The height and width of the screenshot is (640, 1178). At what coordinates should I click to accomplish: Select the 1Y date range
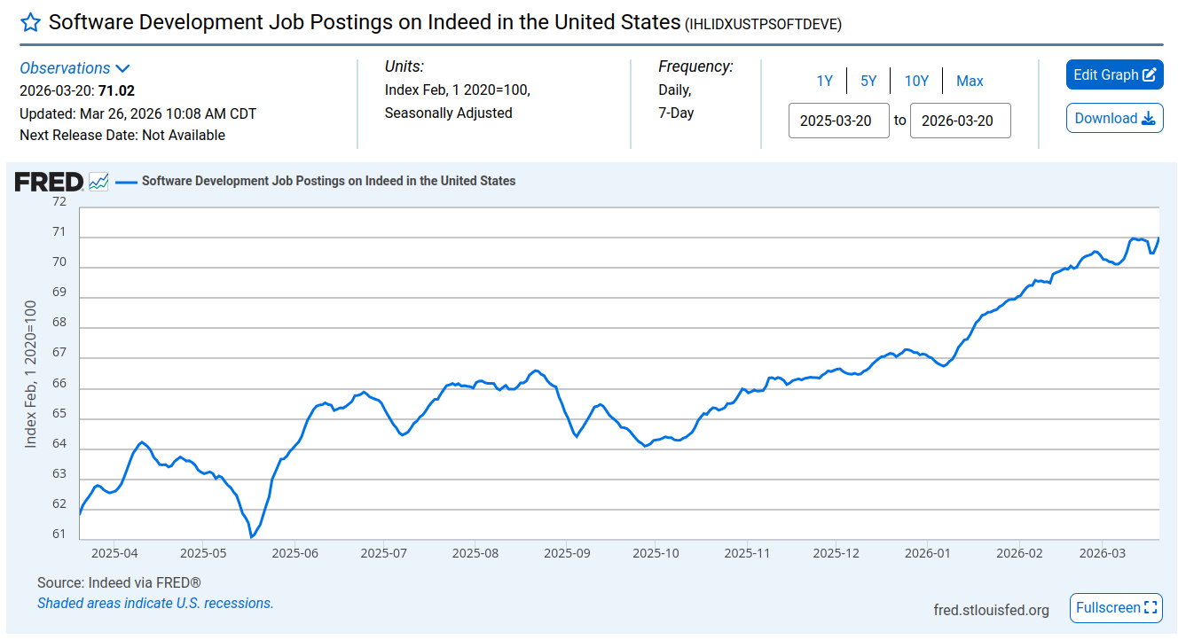tap(825, 81)
